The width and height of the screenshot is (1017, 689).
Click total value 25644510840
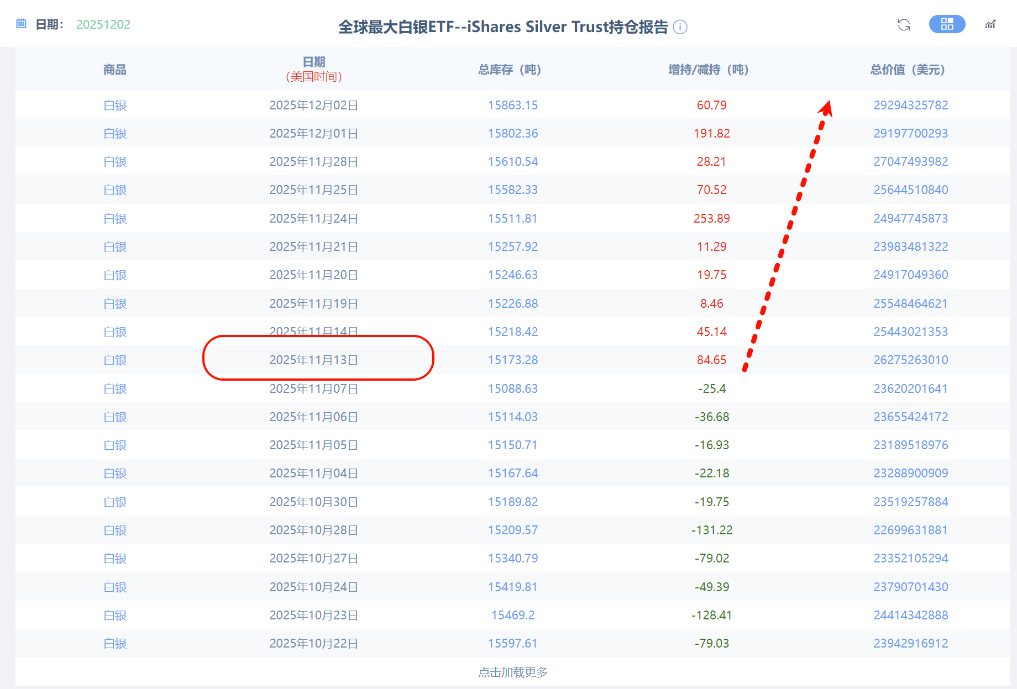(x=911, y=190)
